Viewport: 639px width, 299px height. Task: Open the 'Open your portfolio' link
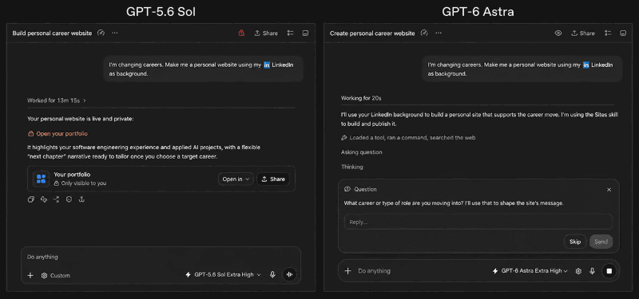(58, 133)
